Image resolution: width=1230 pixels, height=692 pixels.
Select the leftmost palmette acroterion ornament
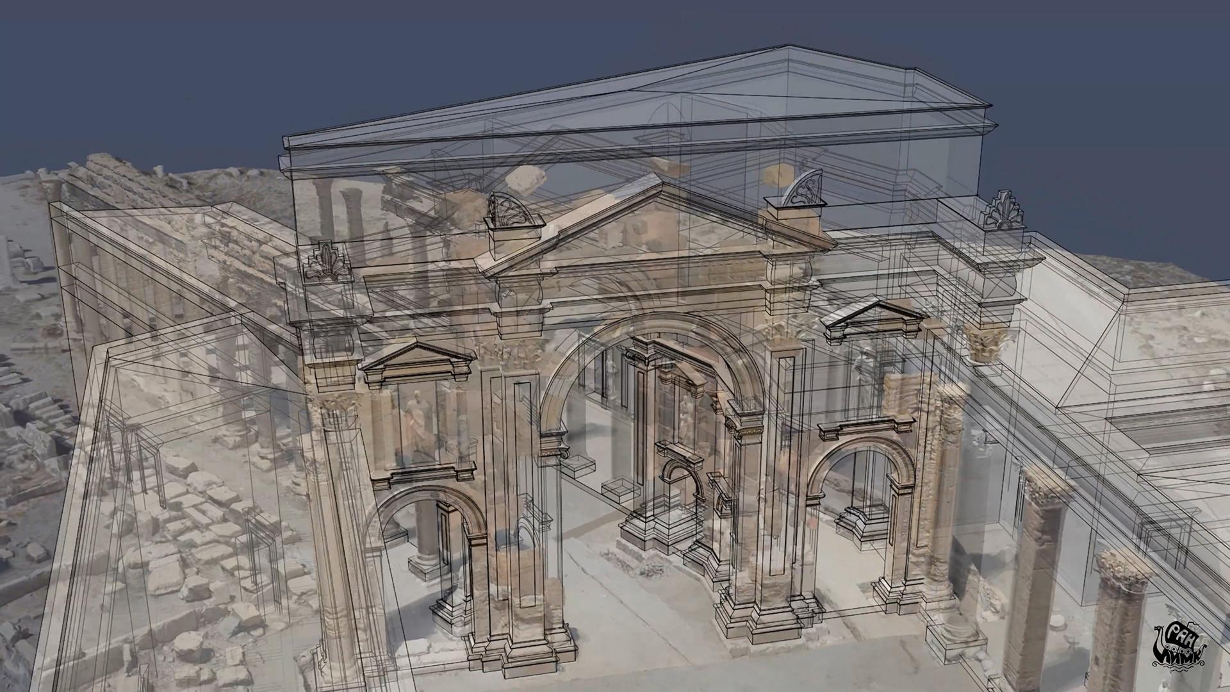[327, 262]
